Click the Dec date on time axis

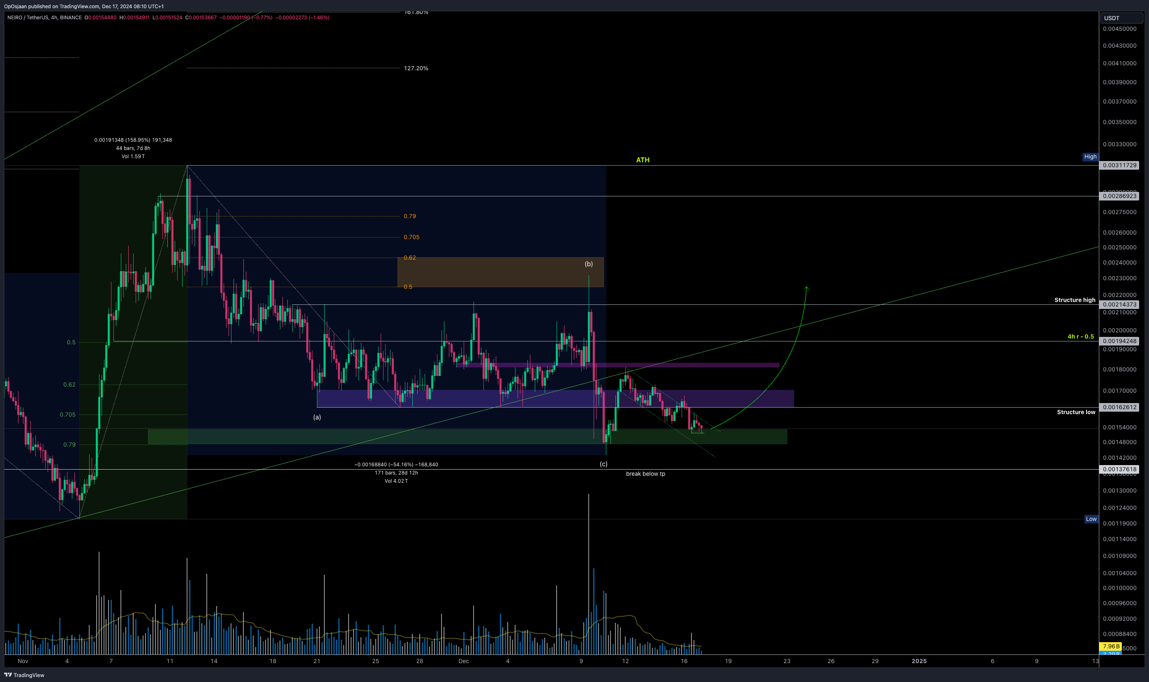[x=463, y=661]
